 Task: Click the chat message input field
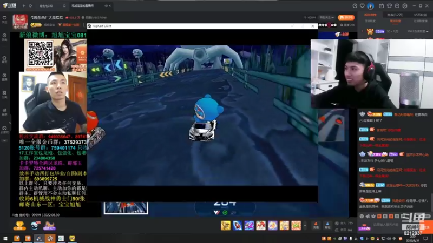click(395, 225)
